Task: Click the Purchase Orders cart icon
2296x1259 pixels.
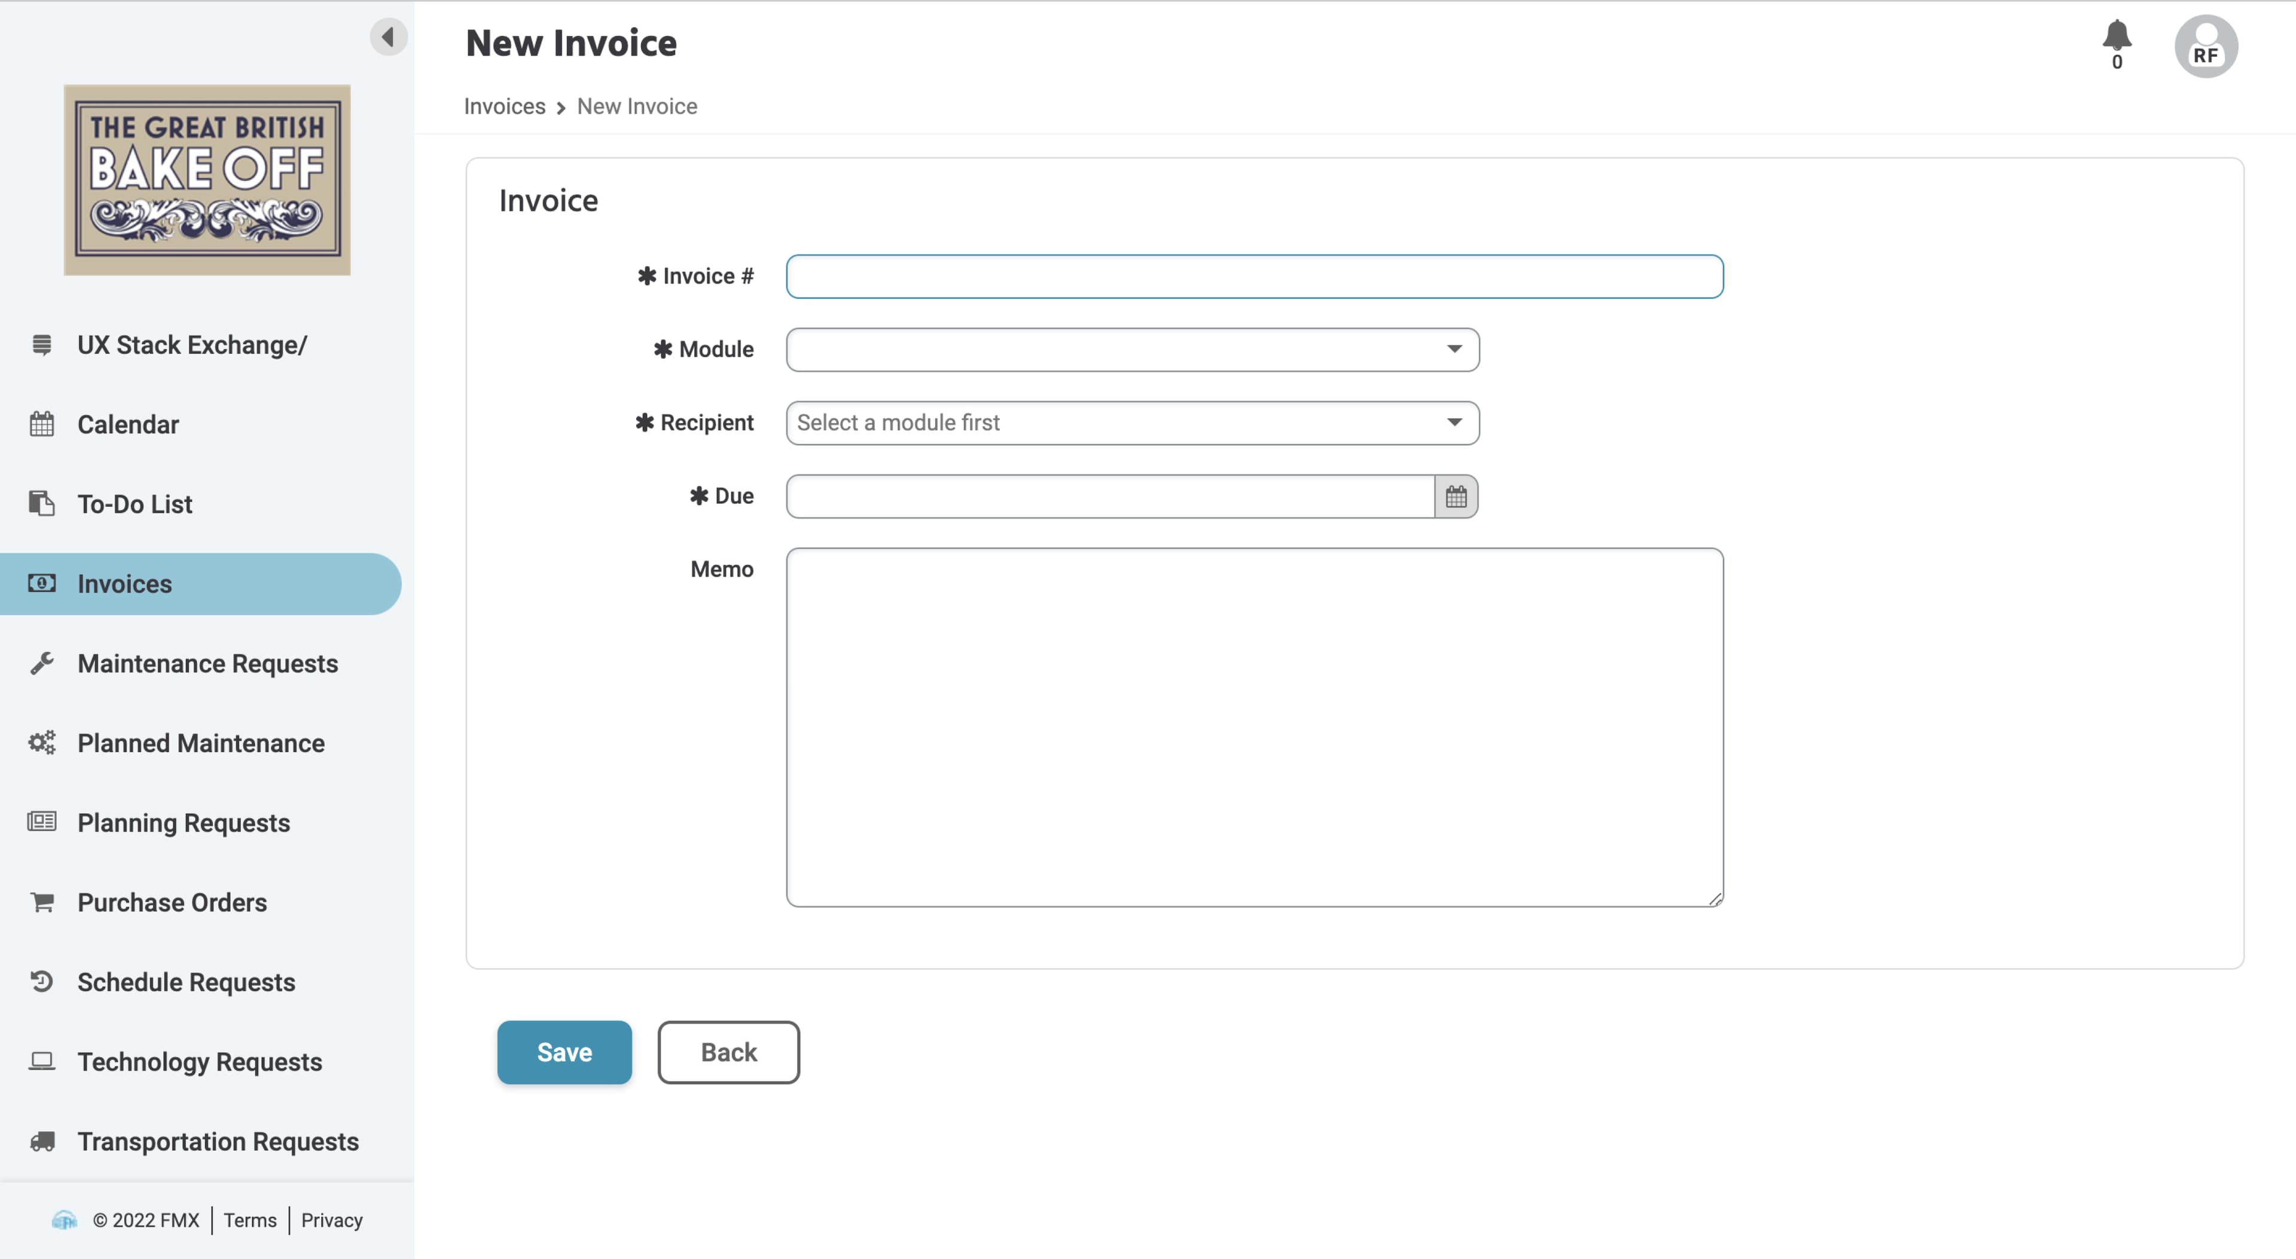Action: pyautogui.click(x=41, y=902)
